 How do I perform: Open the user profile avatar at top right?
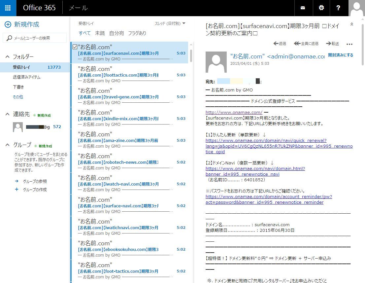click(357, 8)
